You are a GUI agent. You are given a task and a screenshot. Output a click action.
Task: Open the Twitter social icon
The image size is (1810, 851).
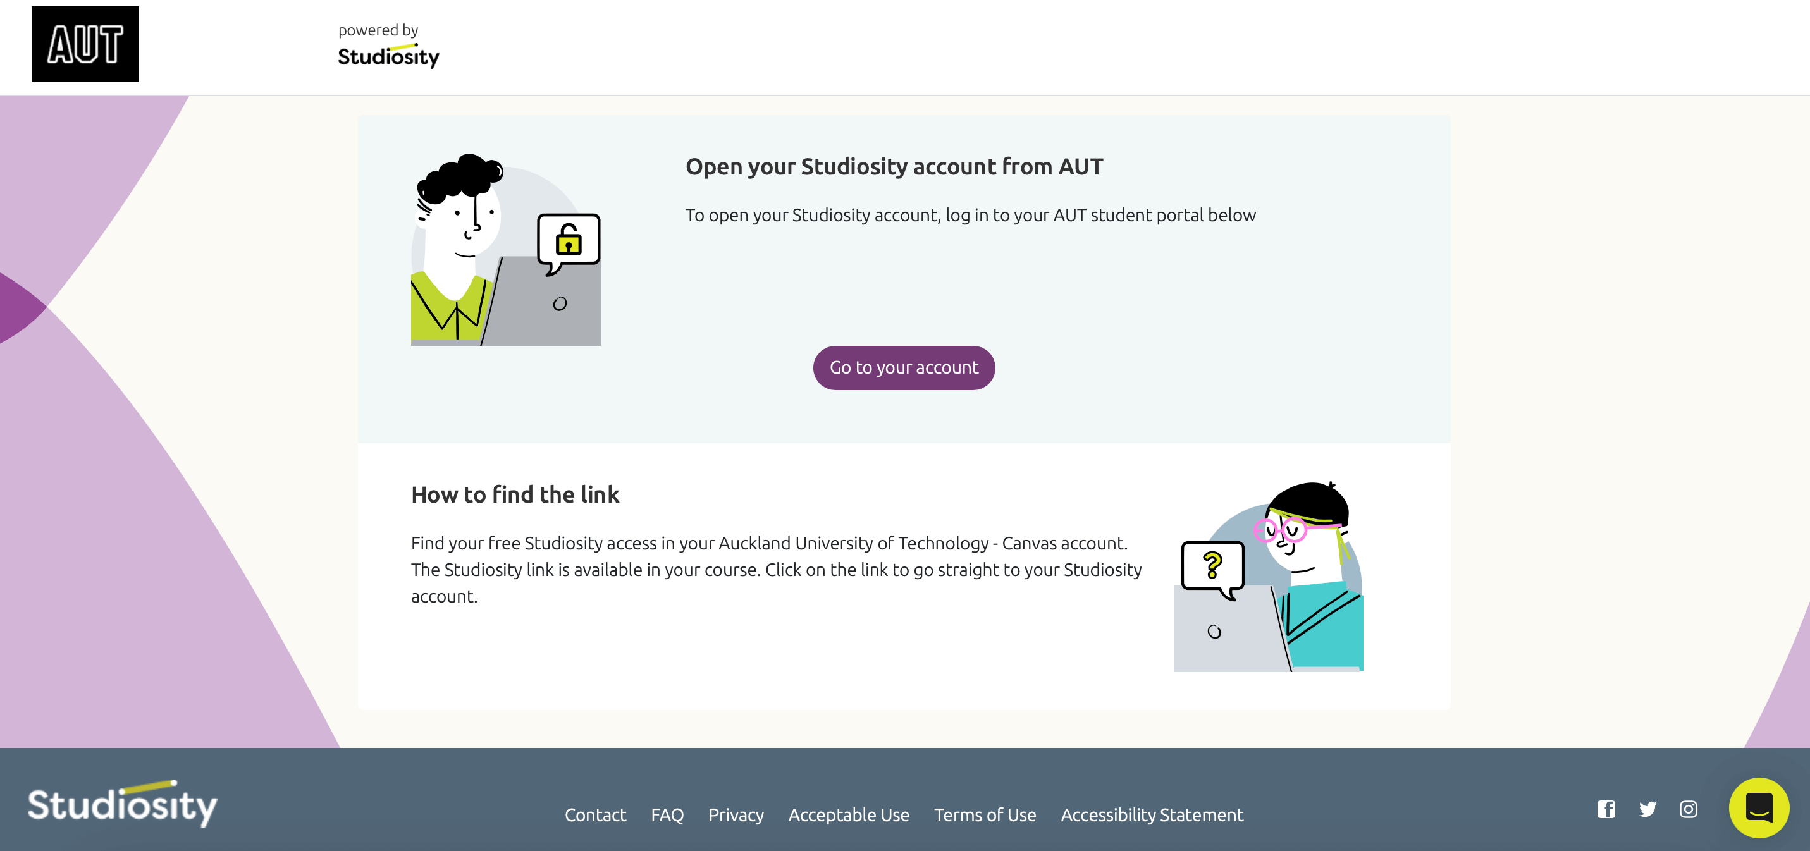pos(1647,809)
